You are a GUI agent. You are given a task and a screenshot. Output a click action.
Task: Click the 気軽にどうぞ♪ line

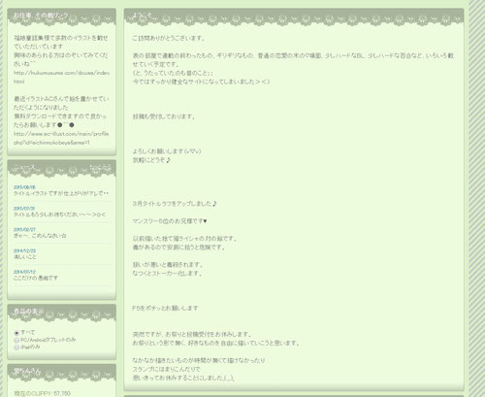point(151,160)
